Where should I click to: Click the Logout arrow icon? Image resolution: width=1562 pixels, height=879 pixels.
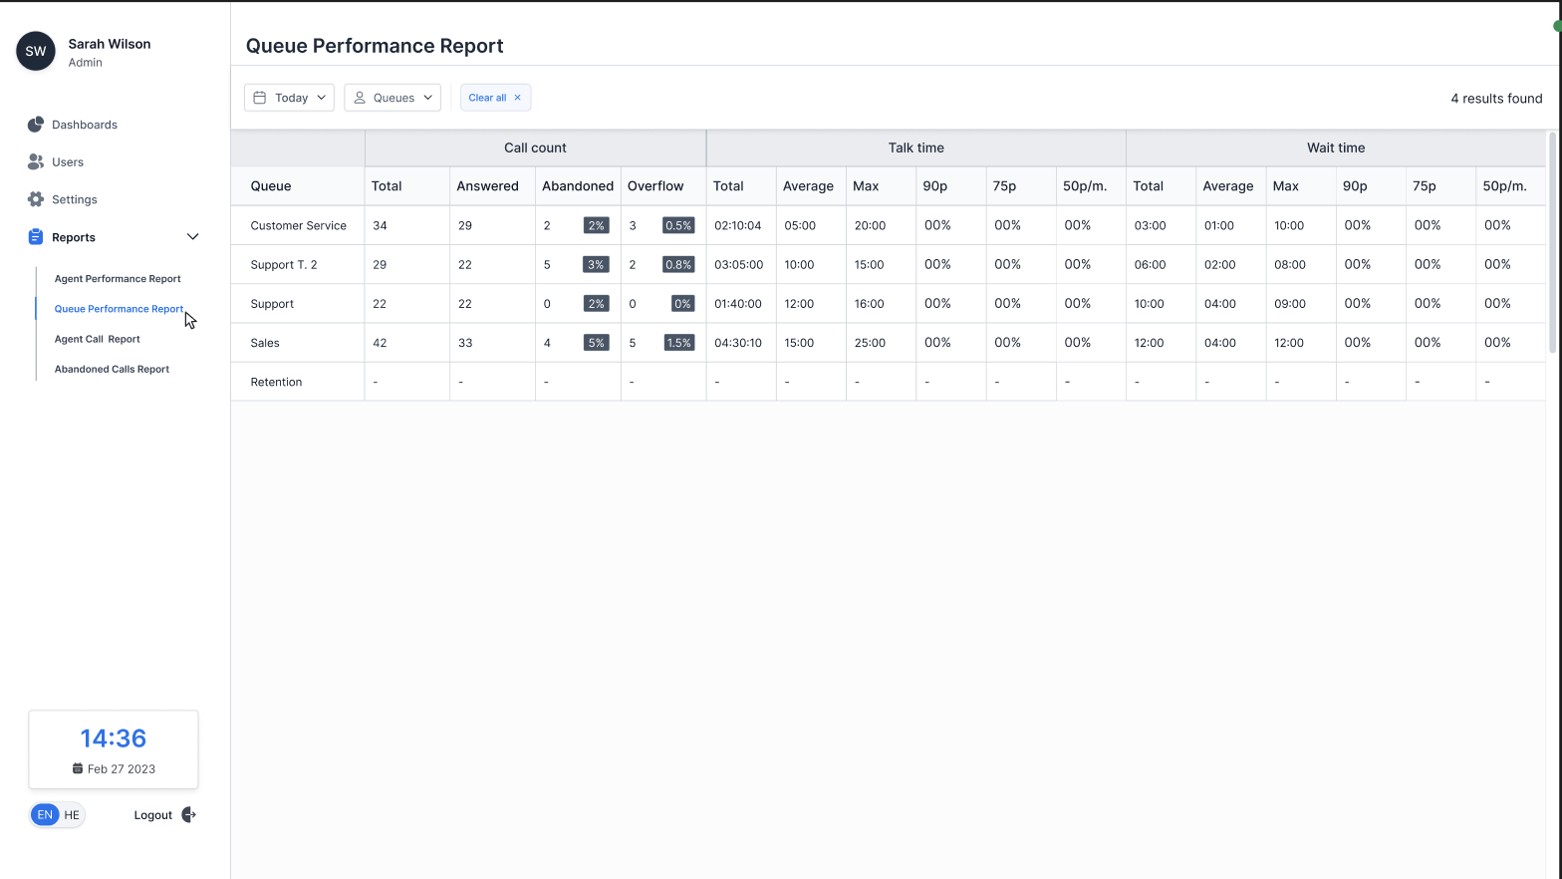coord(188,815)
